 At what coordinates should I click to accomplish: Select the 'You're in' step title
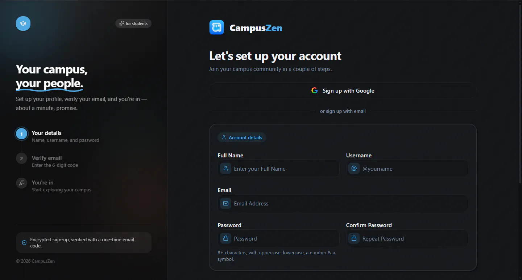pyautogui.click(x=43, y=182)
